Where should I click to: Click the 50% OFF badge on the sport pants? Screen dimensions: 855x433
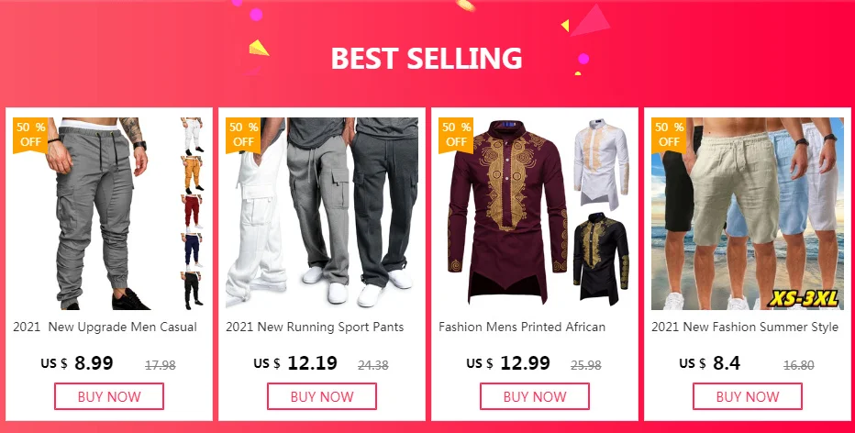coord(243,135)
